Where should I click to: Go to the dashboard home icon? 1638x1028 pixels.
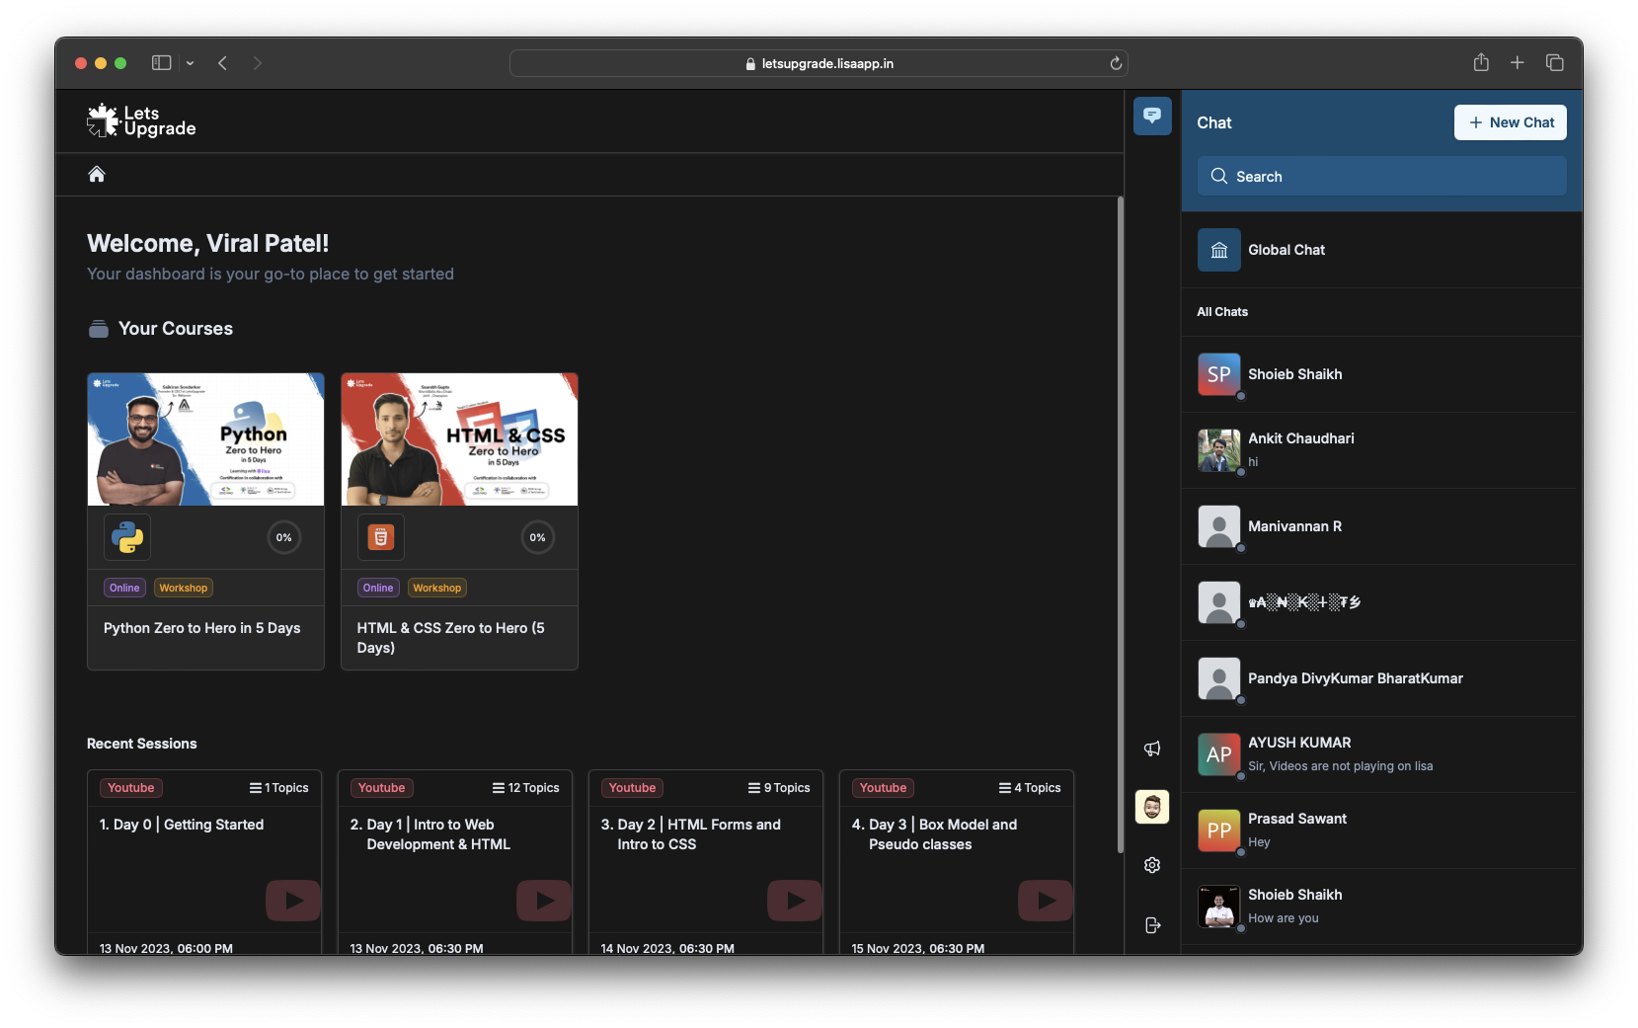coord(97,174)
